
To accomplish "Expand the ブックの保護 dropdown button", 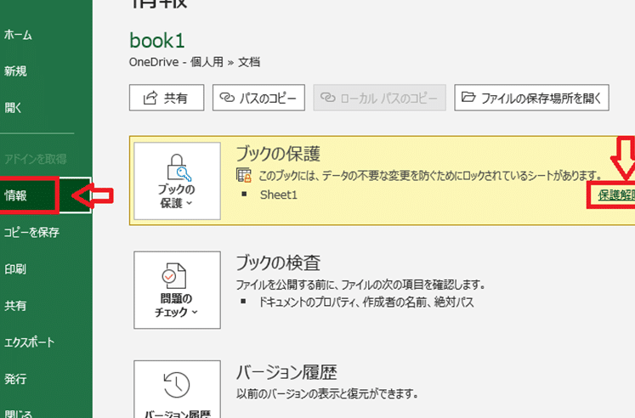I will point(177,181).
